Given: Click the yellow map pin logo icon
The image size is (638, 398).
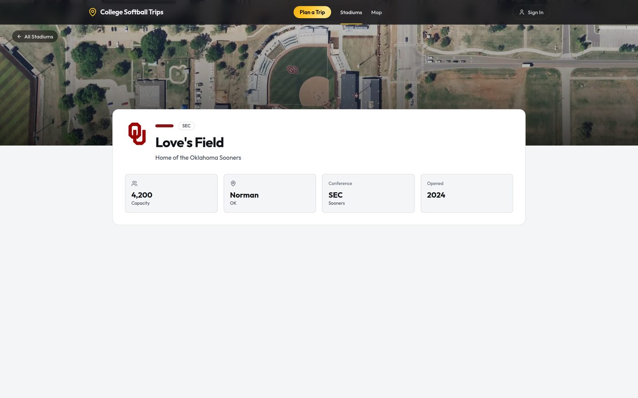Looking at the screenshot, I should point(93,12).
